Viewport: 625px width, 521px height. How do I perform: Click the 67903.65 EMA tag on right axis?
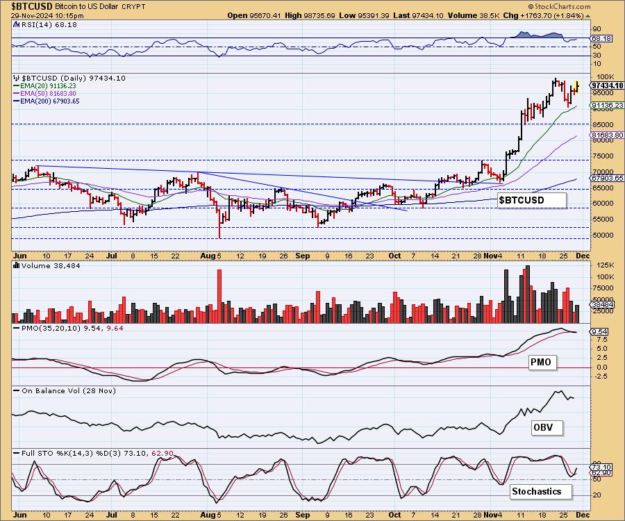(607, 178)
